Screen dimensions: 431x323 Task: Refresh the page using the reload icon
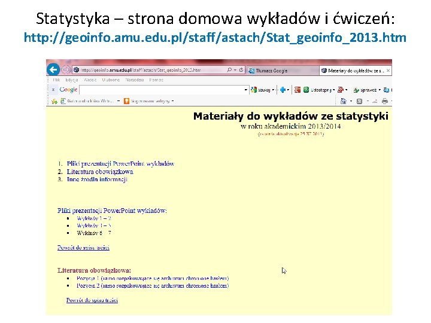point(241,70)
